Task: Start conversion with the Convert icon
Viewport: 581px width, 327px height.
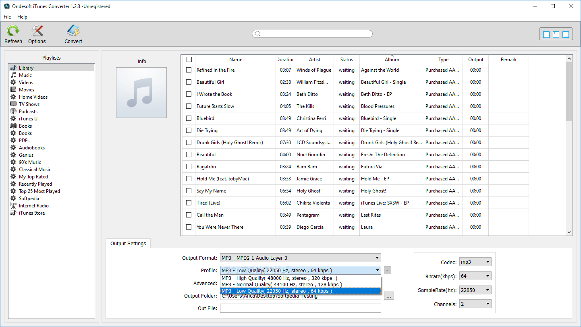Action: point(73,31)
